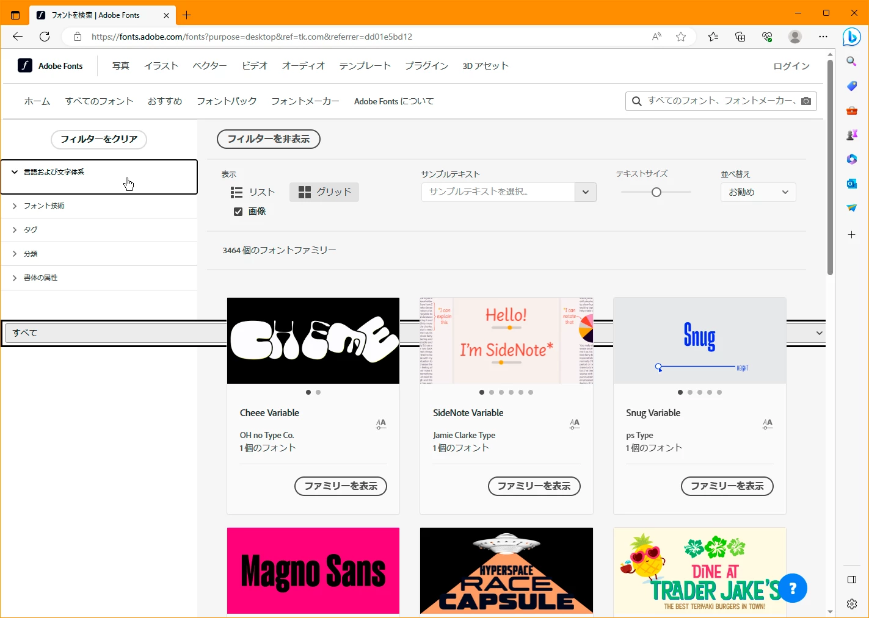The image size is (869, 618).
Task: Click similar-fonts icon on SideNote Variable card
Action: point(575,424)
